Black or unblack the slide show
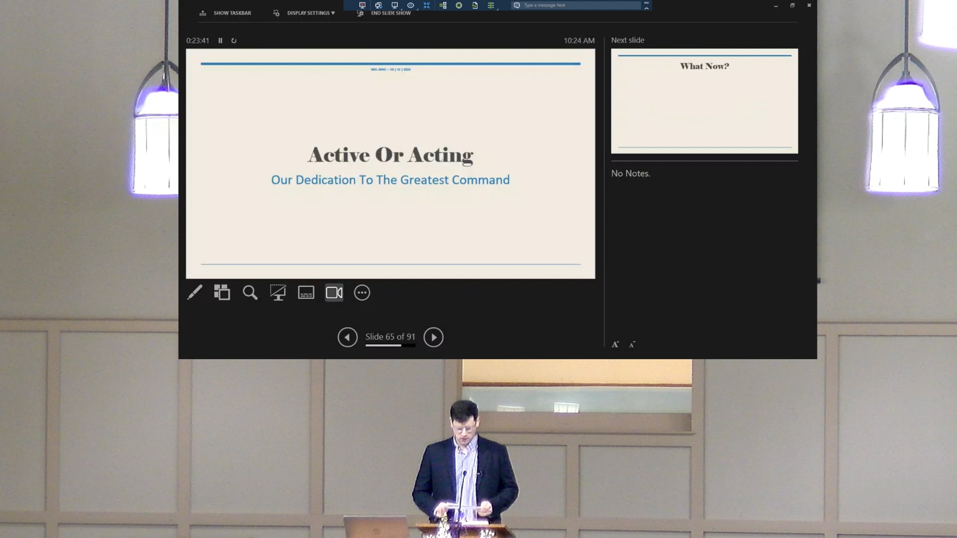 click(278, 293)
